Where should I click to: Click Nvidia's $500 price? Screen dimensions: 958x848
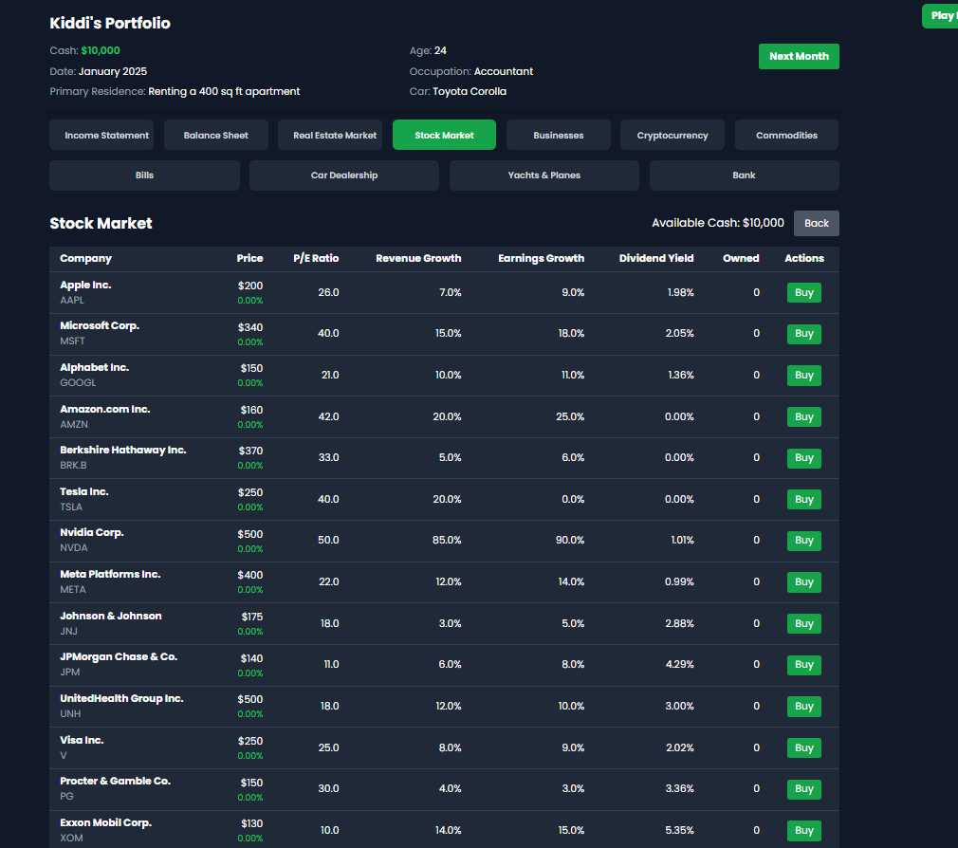[249, 534]
